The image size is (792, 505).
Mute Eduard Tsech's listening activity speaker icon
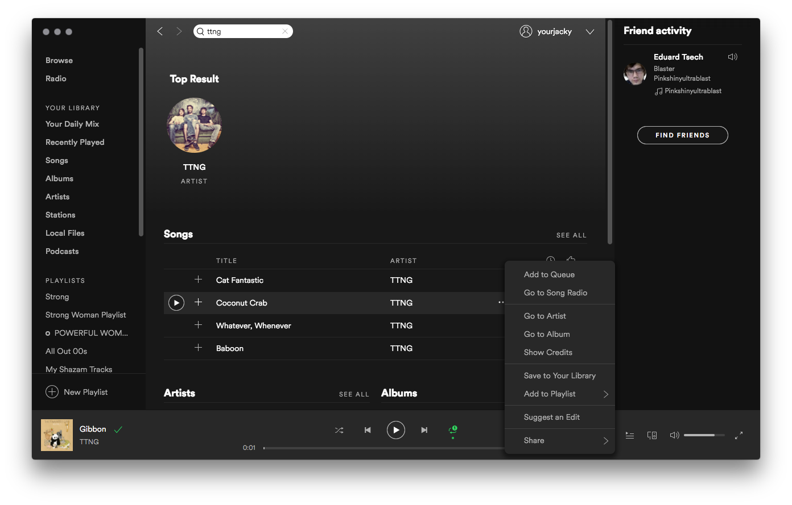tap(732, 56)
